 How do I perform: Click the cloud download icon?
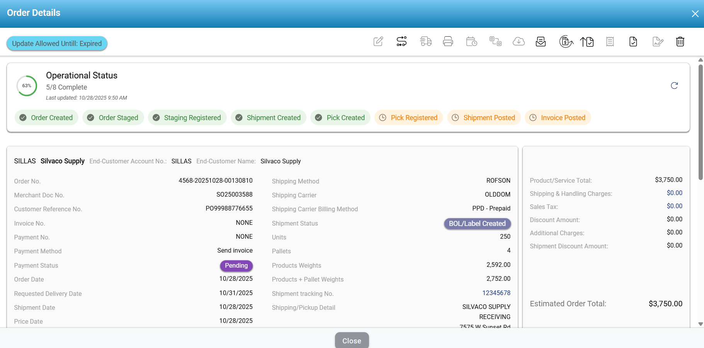pyautogui.click(x=519, y=41)
